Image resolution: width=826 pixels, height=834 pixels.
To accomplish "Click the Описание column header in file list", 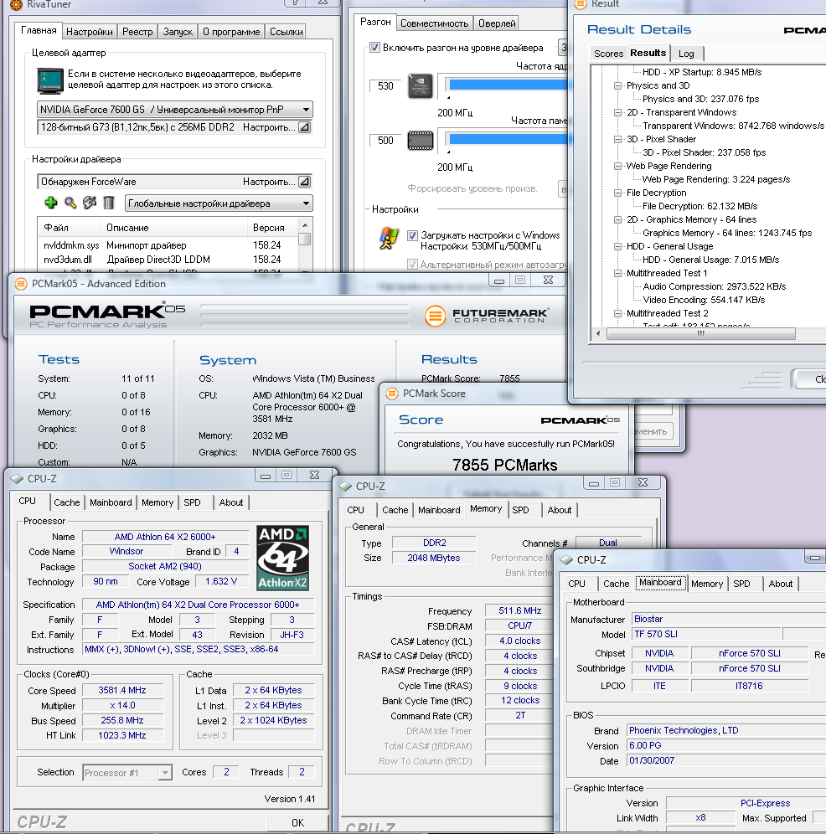I will click(x=174, y=228).
